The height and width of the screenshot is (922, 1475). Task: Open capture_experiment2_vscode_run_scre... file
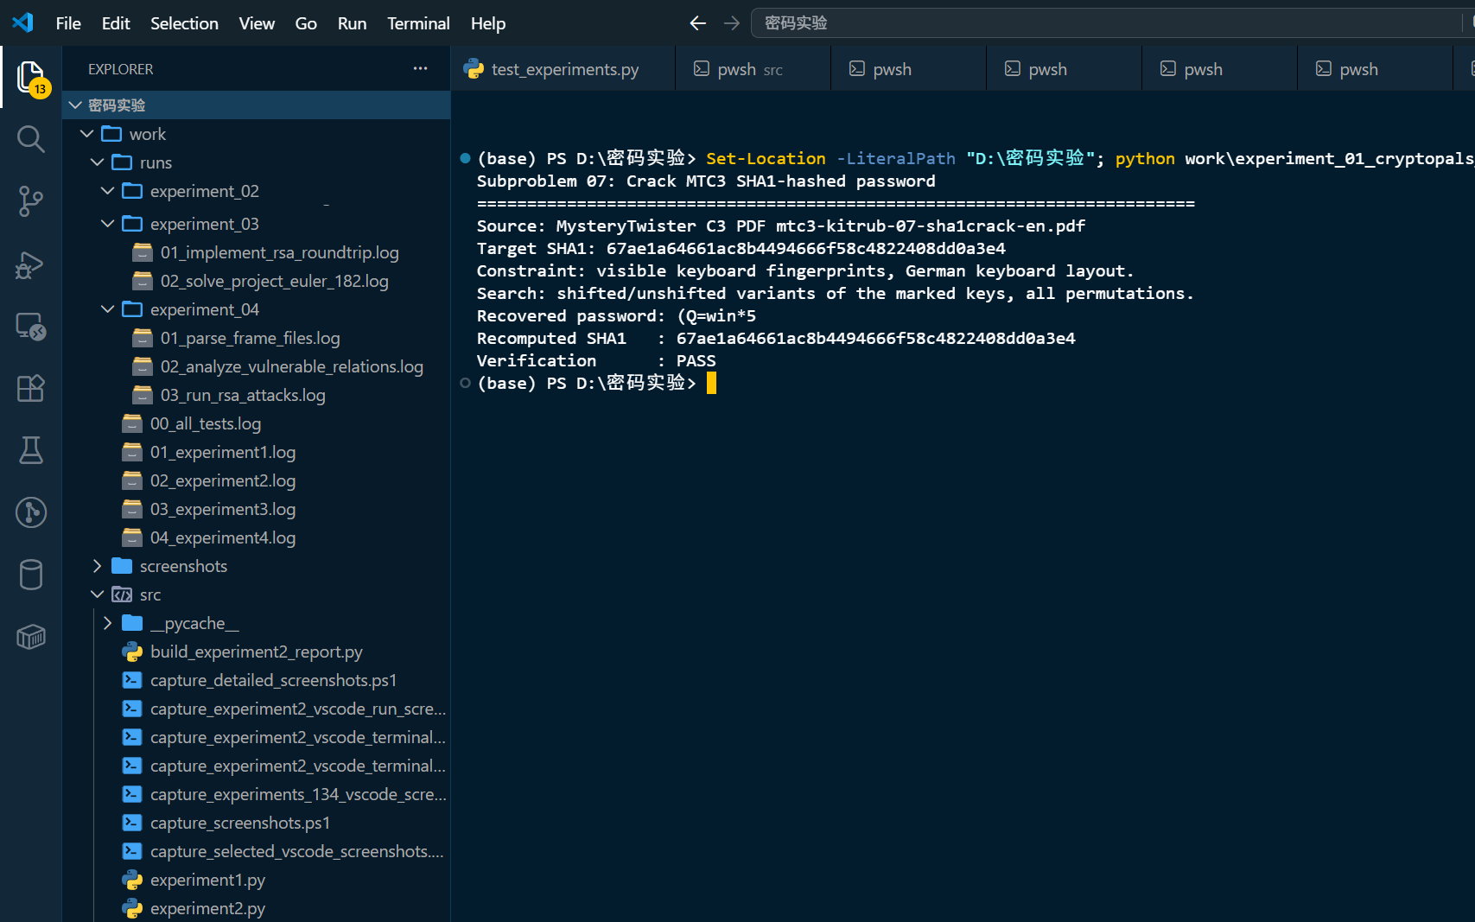(x=297, y=709)
